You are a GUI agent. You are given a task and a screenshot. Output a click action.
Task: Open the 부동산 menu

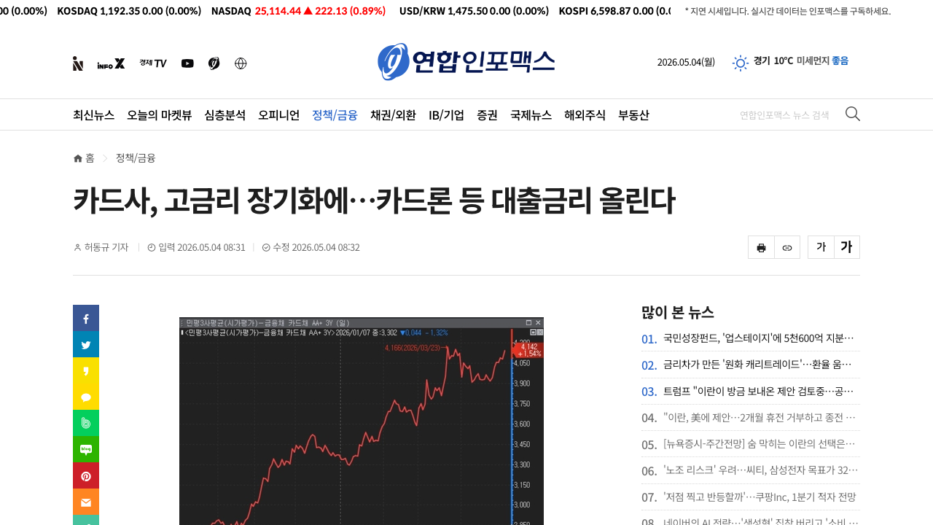[x=633, y=114]
